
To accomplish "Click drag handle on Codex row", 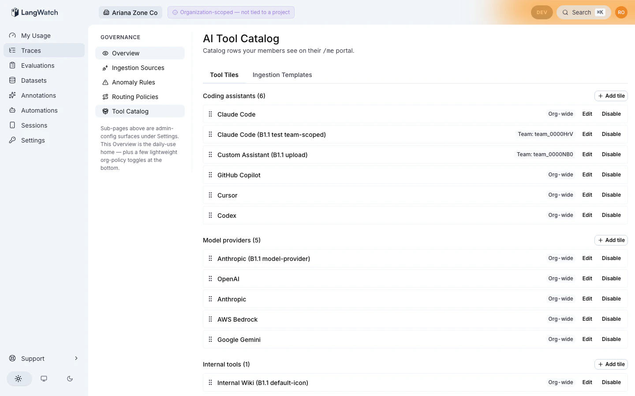I will pyautogui.click(x=210, y=215).
